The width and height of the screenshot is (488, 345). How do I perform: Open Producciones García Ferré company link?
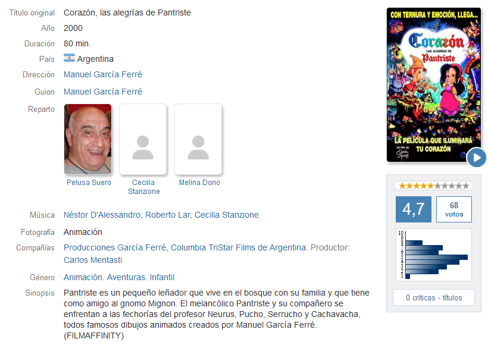114,247
